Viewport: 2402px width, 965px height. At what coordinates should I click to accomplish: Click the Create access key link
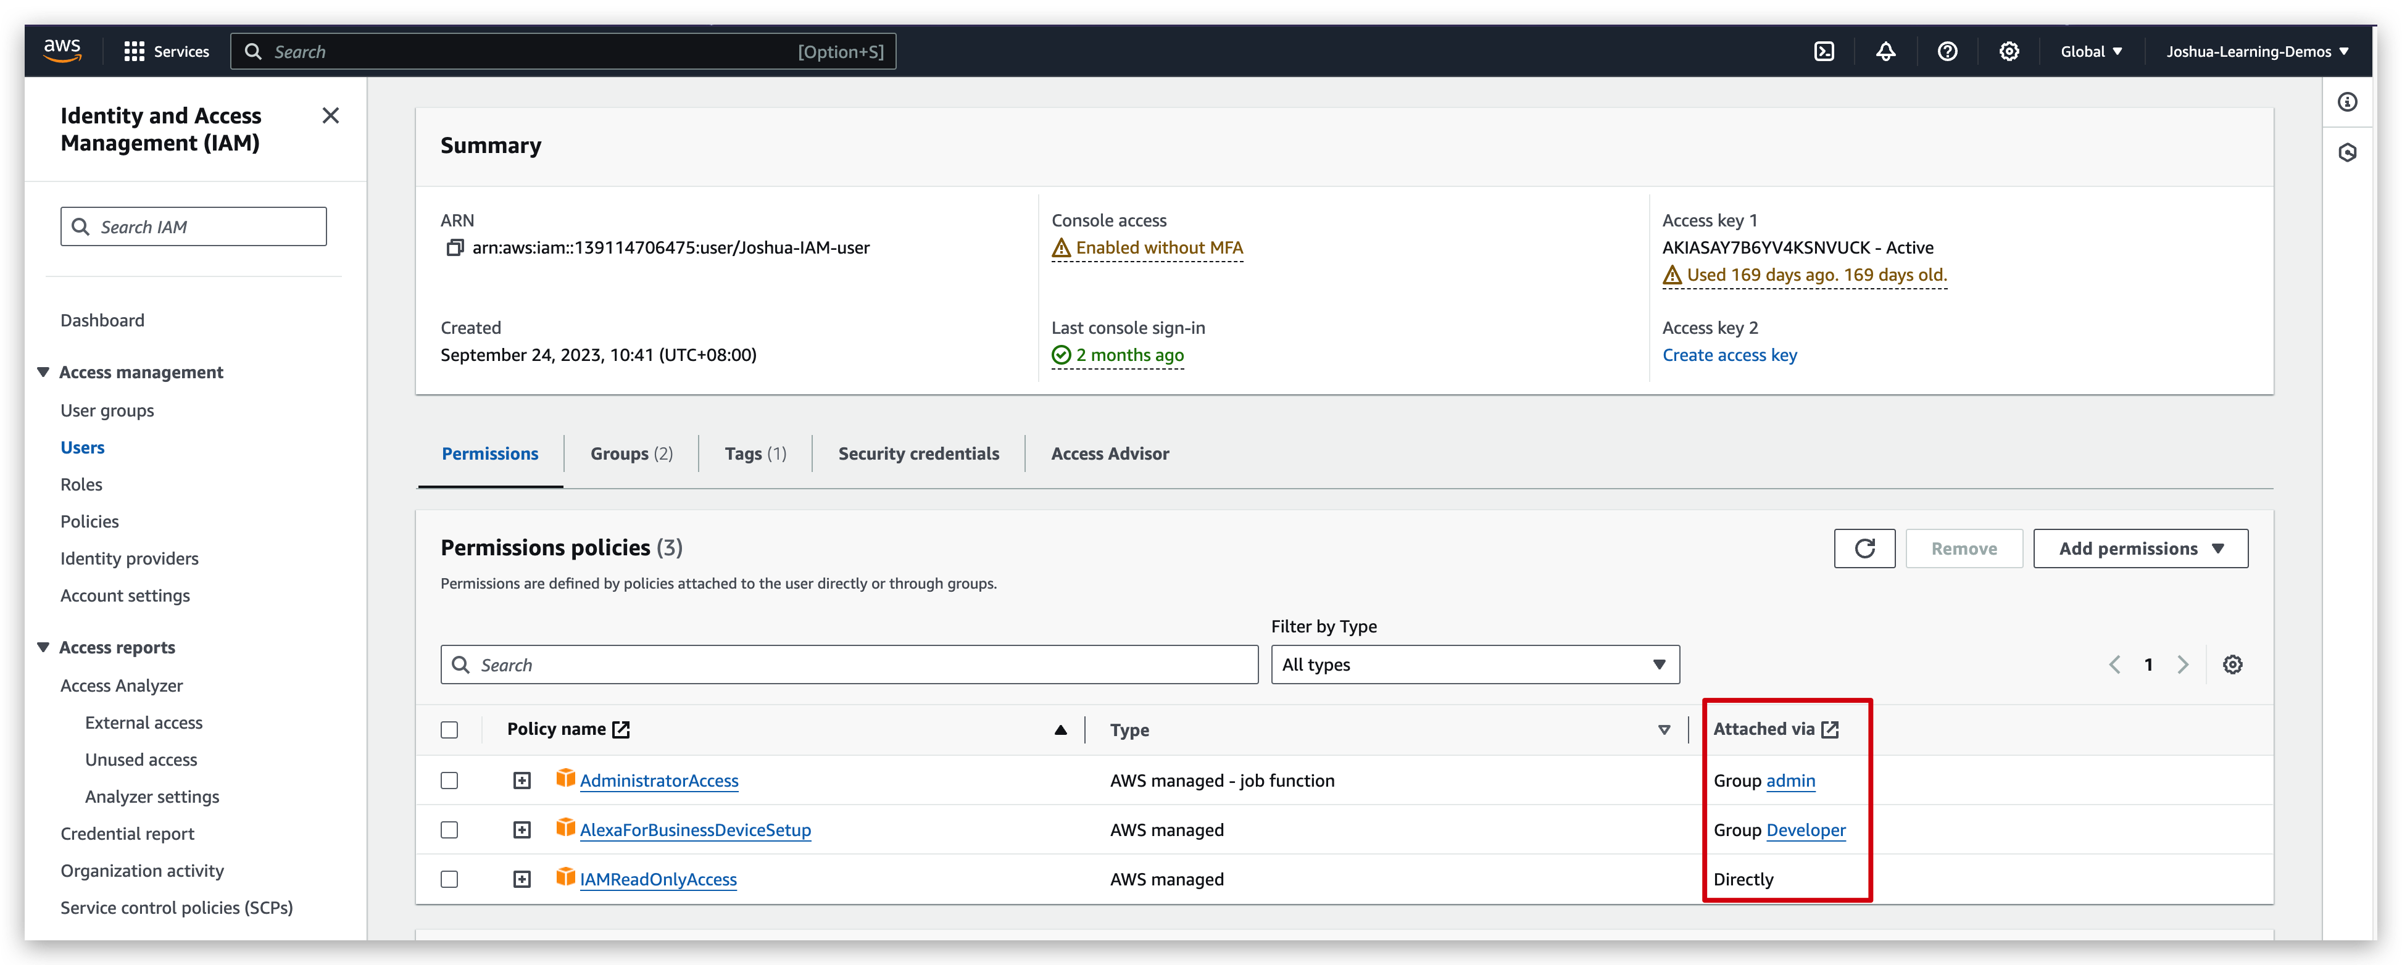point(1729,355)
